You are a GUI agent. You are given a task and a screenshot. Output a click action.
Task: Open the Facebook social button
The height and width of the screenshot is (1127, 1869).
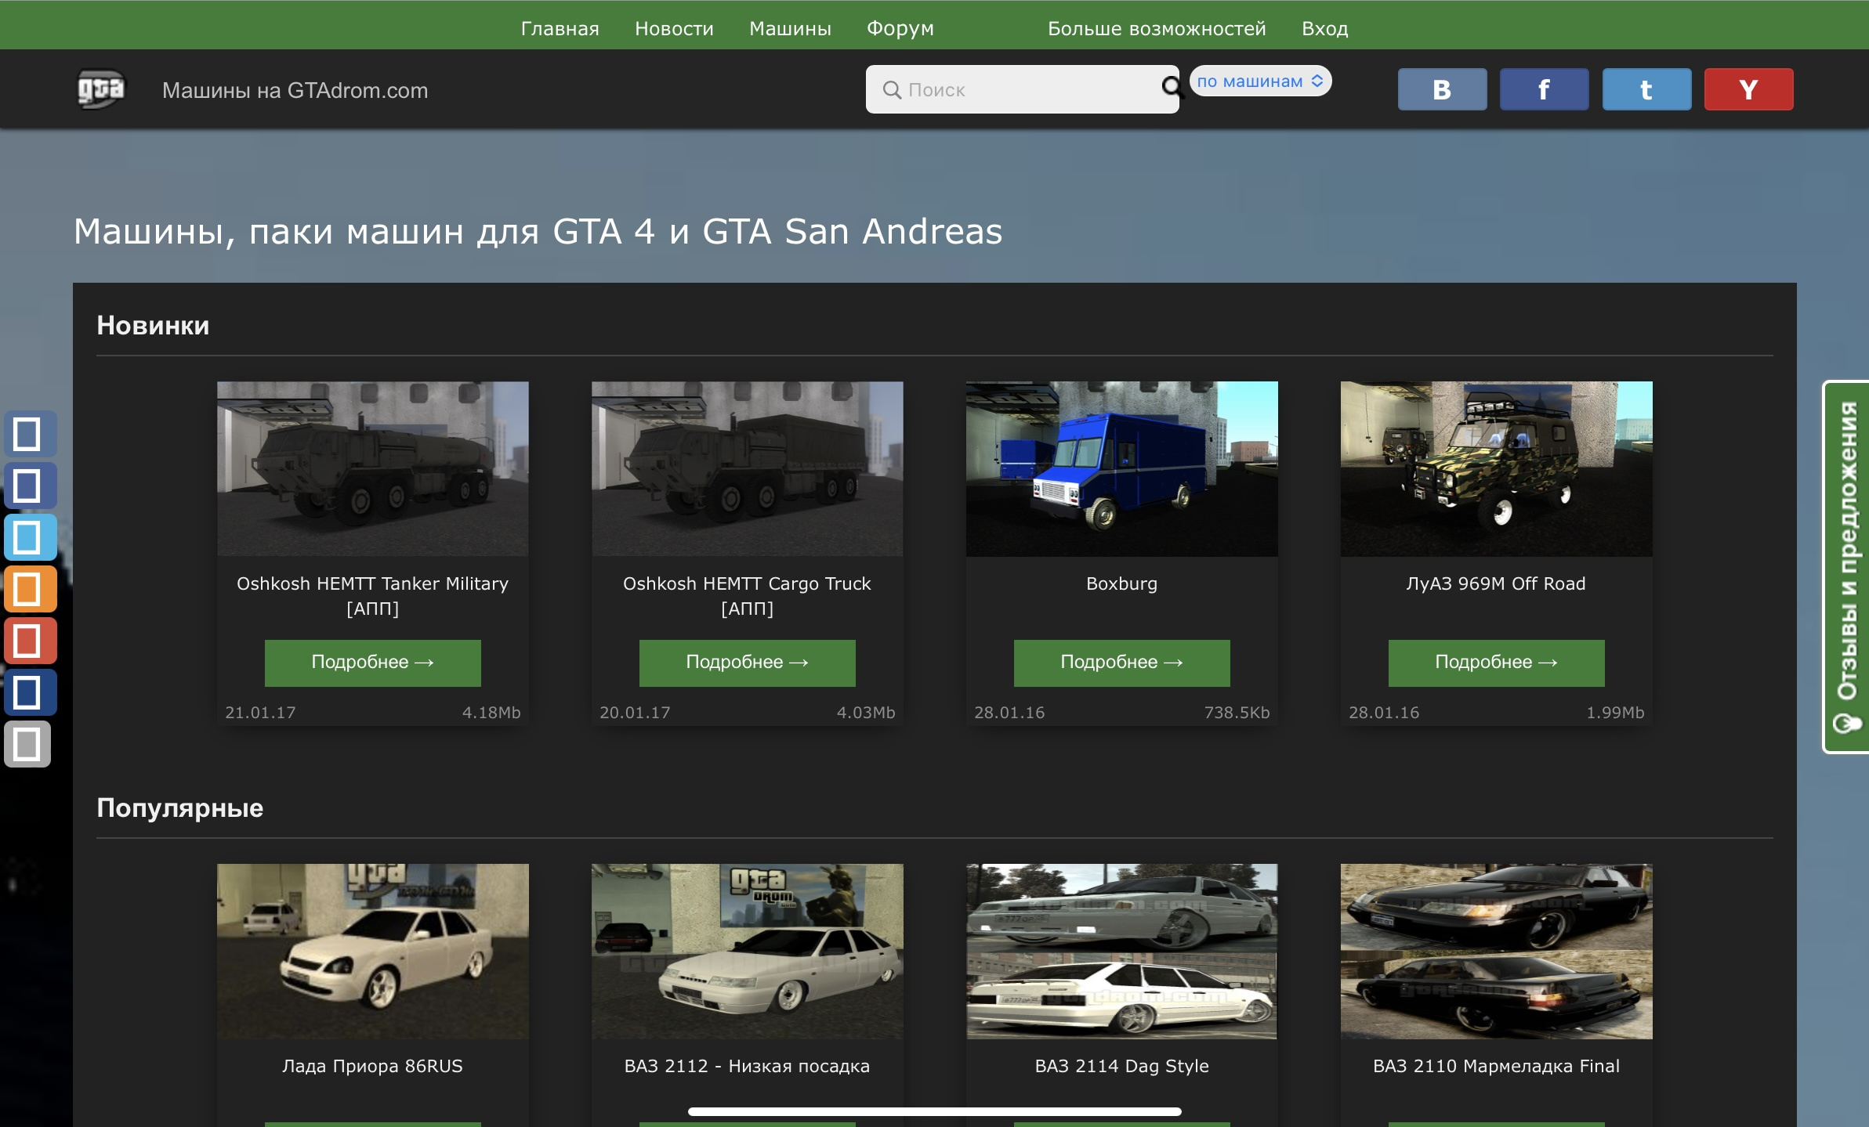[x=1544, y=89]
